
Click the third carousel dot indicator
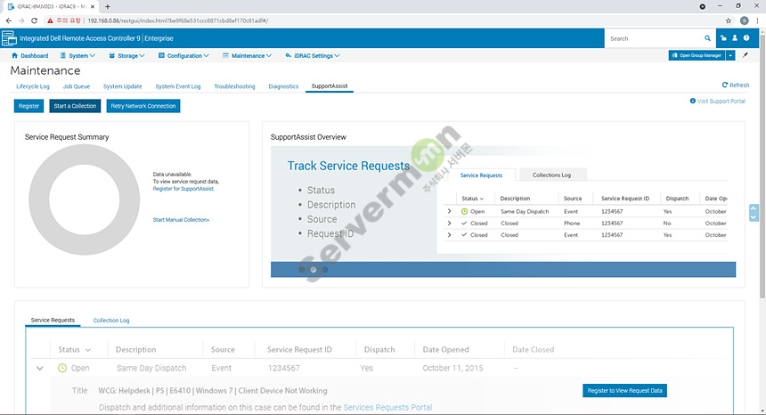click(325, 270)
